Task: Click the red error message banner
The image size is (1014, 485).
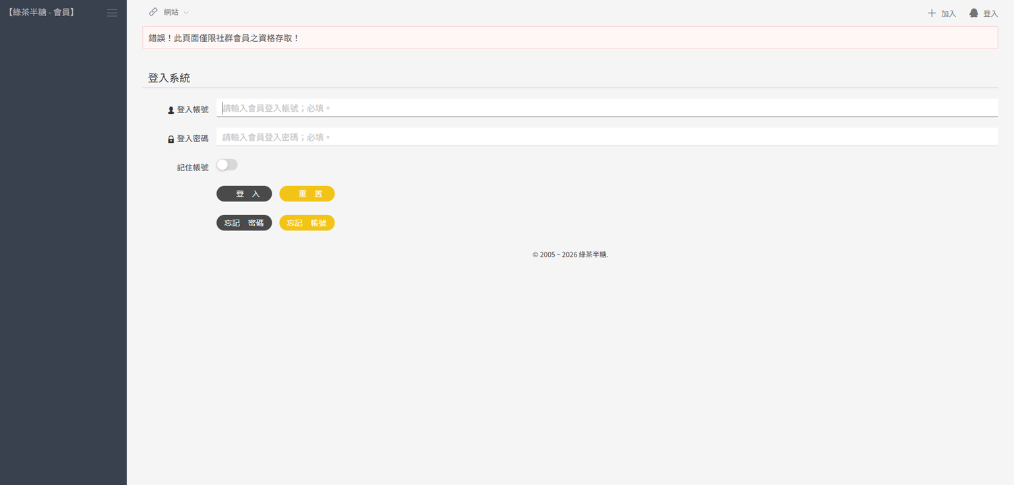Action: click(x=570, y=38)
